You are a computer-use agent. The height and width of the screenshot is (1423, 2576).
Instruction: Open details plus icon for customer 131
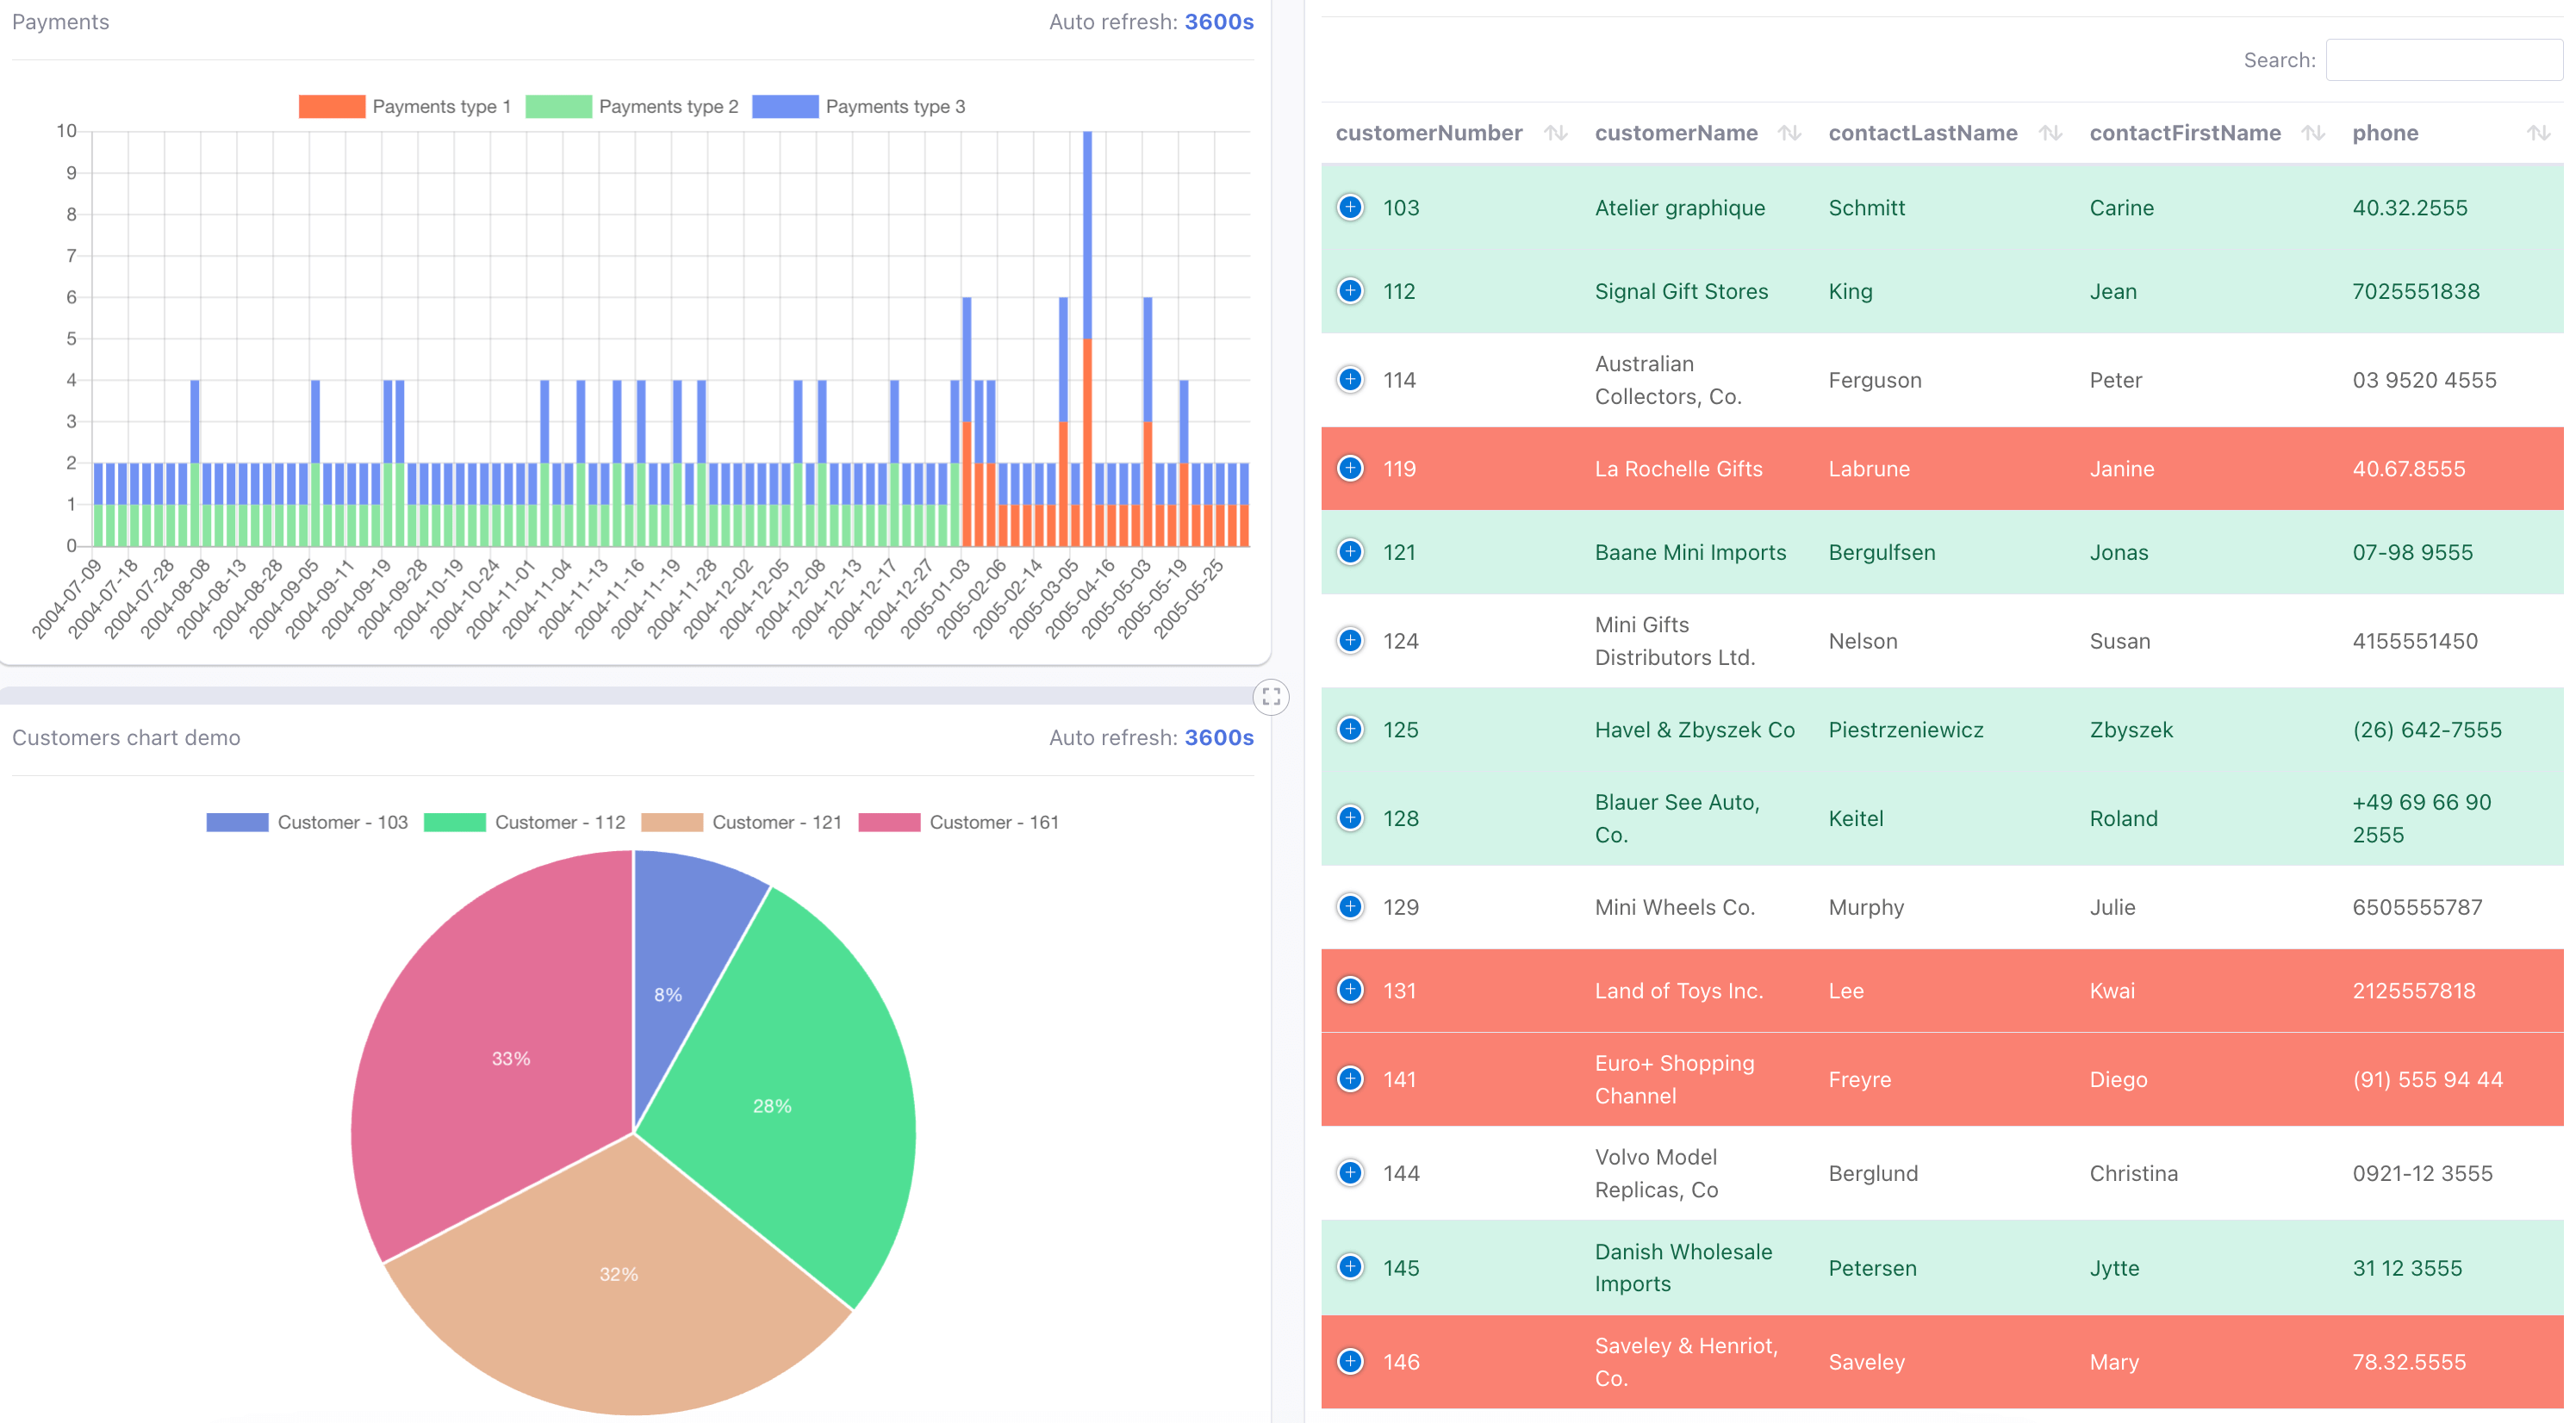(x=1350, y=990)
